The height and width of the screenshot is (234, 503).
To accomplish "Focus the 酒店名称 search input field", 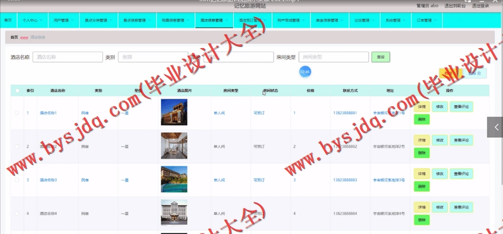I will coord(68,57).
